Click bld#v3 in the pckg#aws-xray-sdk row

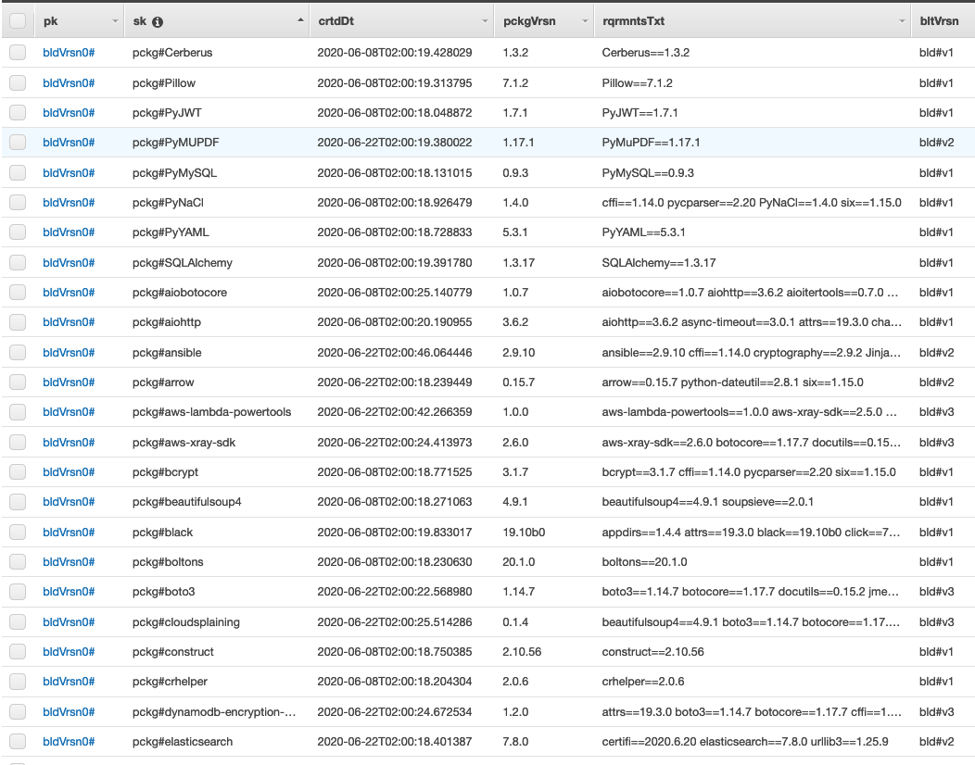pos(936,442)
